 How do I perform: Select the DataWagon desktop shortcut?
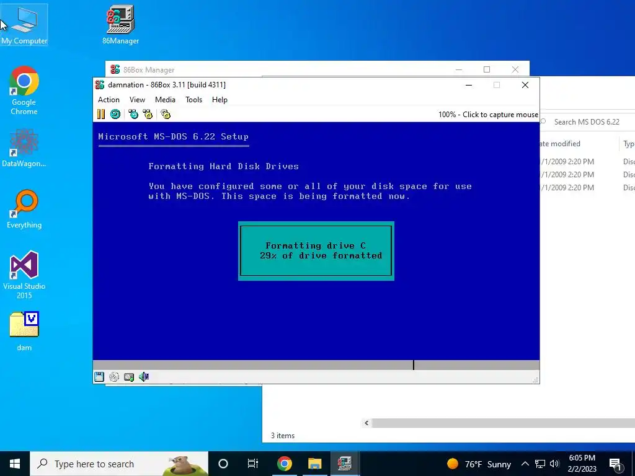[x=24, y=148]
